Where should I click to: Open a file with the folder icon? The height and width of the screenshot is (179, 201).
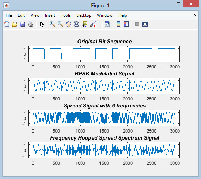pos(15,24)
